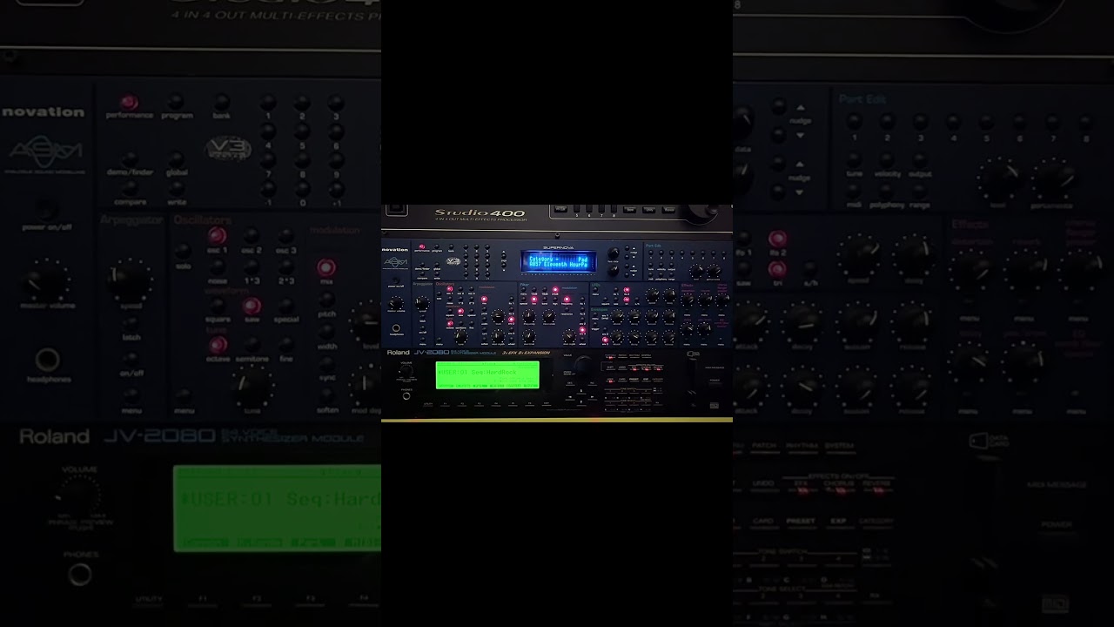
Task: Click blue Supernova LCD reading Eleventh Hour in center
Action: pyautogui.click(x=559, y=261)
